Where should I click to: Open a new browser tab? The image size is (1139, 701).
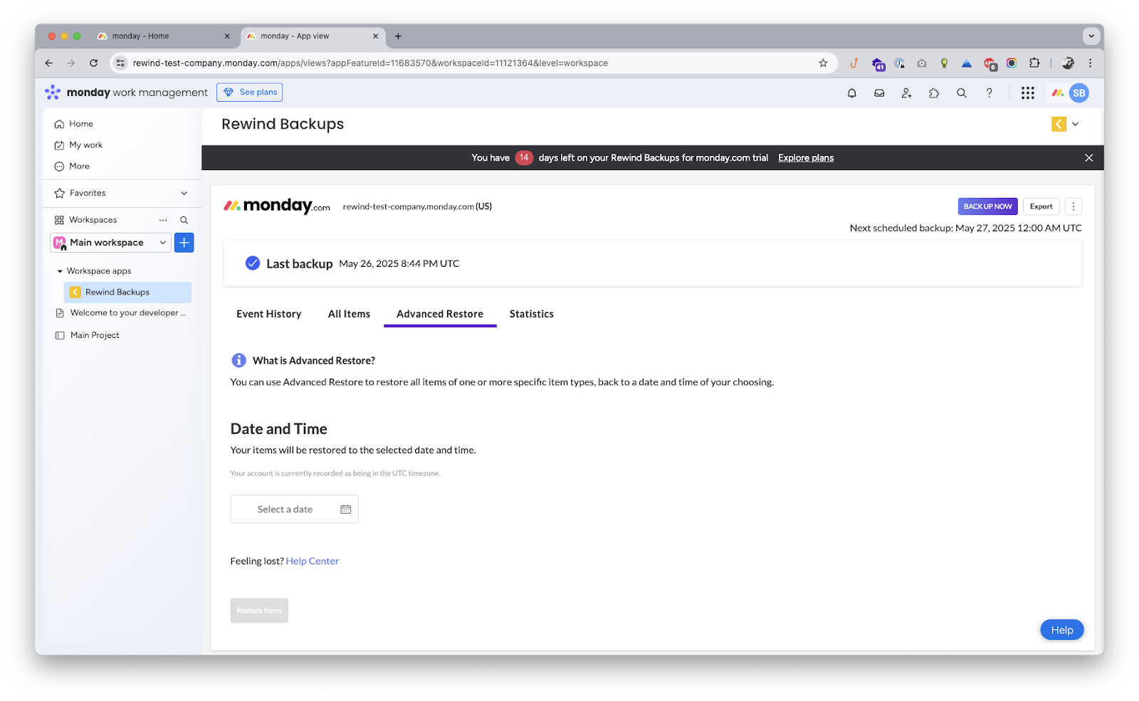(398, 36)
